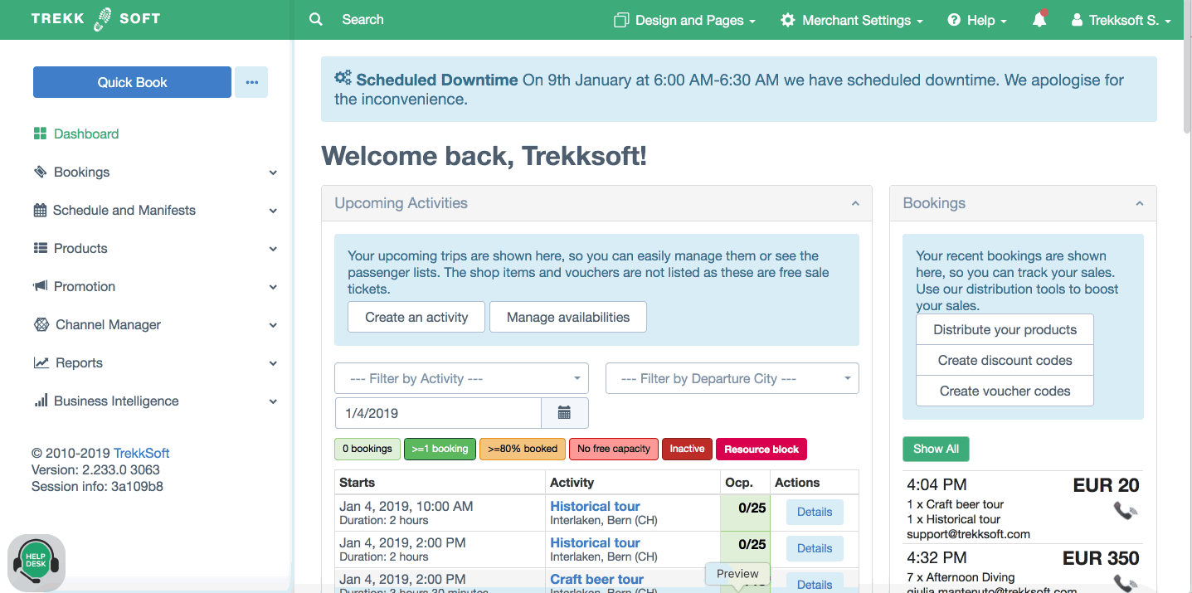The image size is (1192, 593).
Task: Click the Business Intelligence bar icon
Action: pos(41,401)
